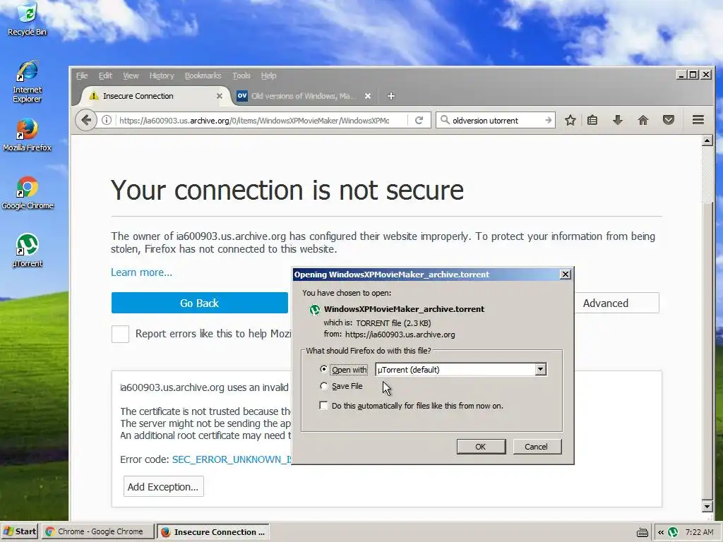Expand the µTorrent (default) application dropdown
The width and height of the screenshot is (723, 542).
point(540,369)
